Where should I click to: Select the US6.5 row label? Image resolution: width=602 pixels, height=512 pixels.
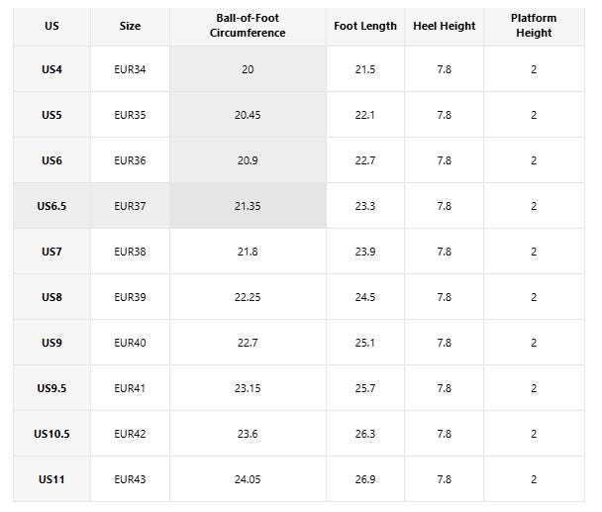(51, 206)
